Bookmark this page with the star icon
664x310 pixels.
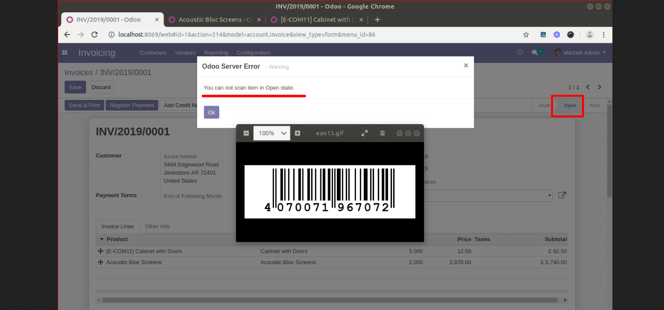point(526,35)
